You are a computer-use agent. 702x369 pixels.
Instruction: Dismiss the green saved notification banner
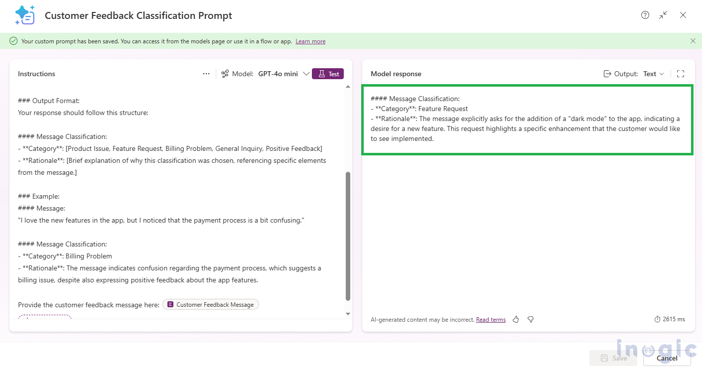point(693,41)
